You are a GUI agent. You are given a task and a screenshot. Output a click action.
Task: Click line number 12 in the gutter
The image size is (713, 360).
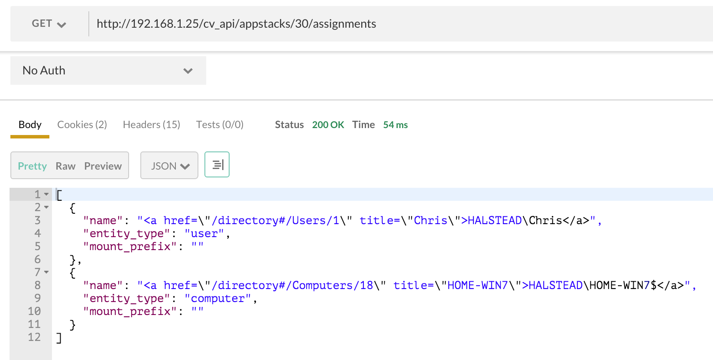click(34, 337)
